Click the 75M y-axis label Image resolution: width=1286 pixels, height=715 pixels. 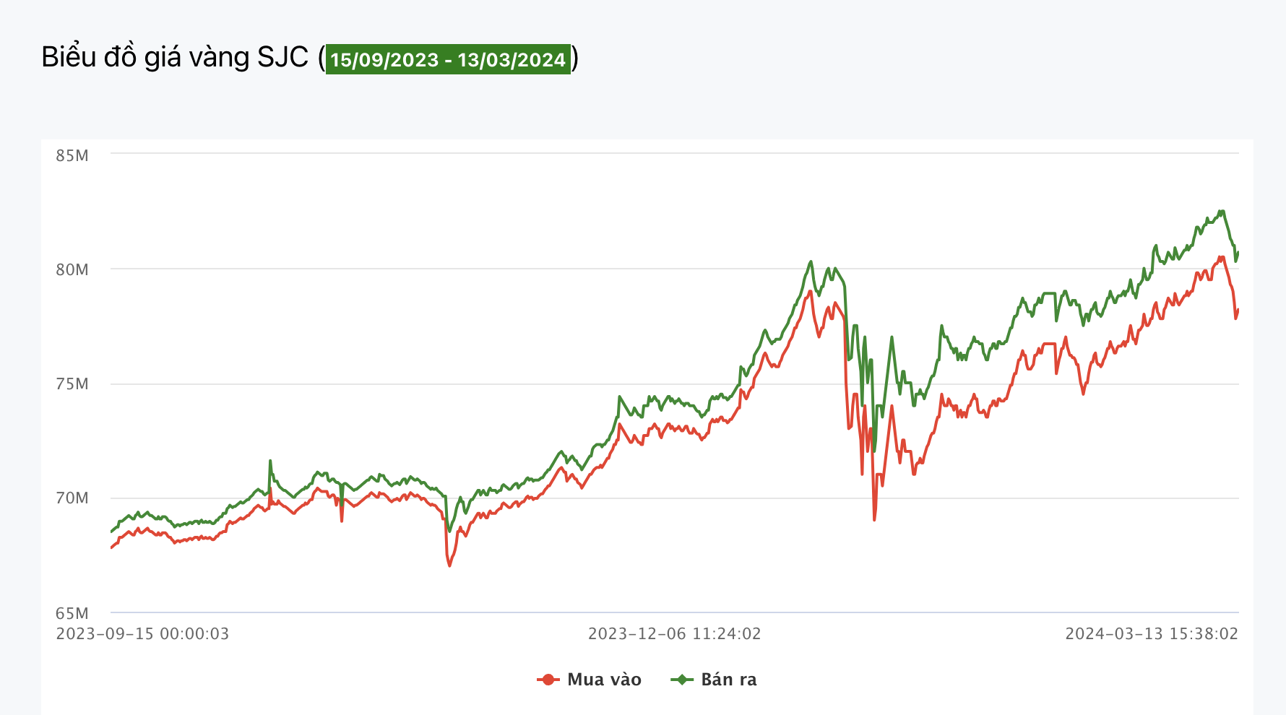pyautogui.click(x=72, y=384)
